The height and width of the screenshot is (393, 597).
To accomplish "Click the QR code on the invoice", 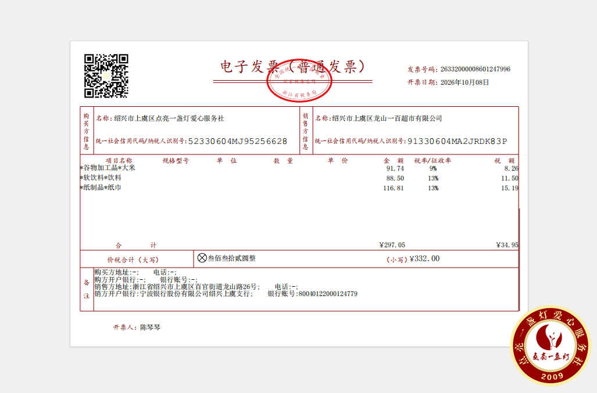I will (106, 76).
